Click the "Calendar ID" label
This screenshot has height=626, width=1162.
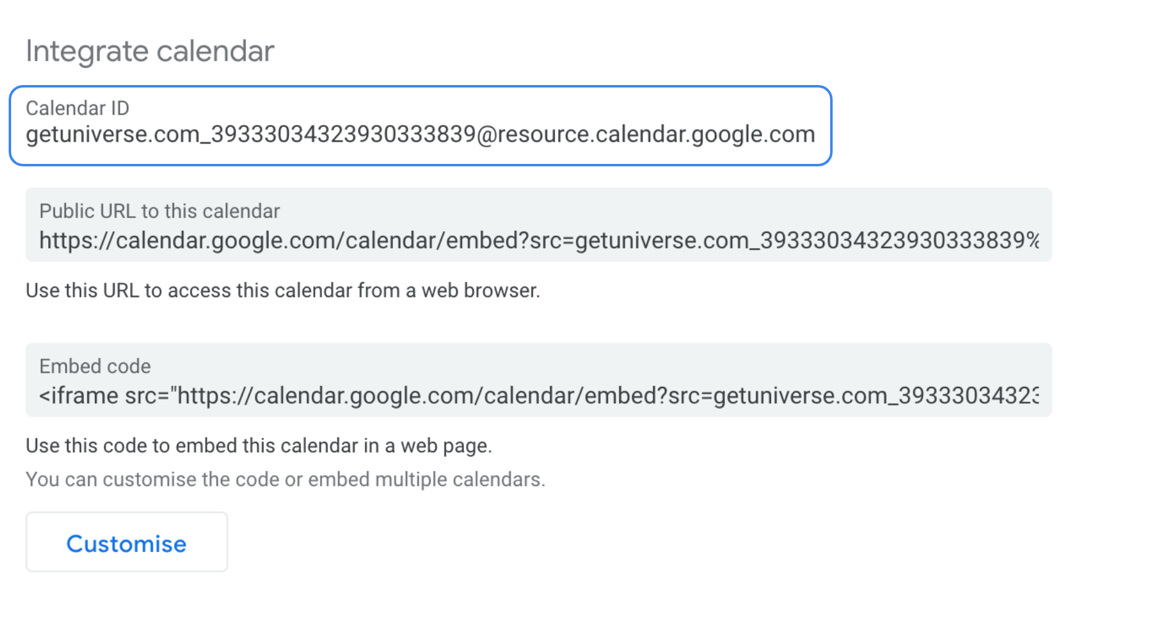[78, 108]
